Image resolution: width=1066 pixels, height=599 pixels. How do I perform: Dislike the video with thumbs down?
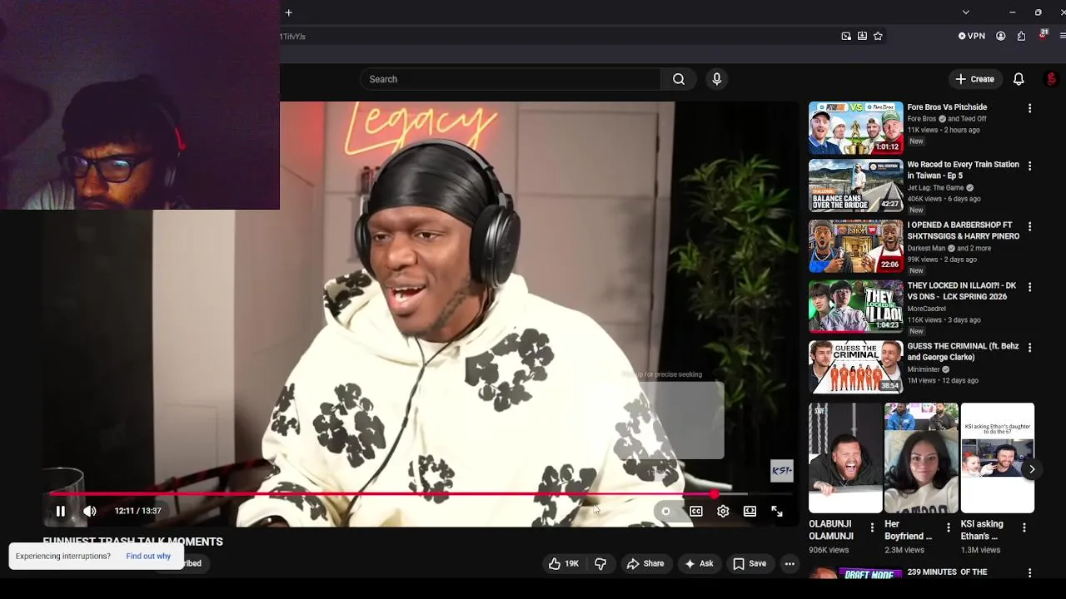[x=600, y=563]
